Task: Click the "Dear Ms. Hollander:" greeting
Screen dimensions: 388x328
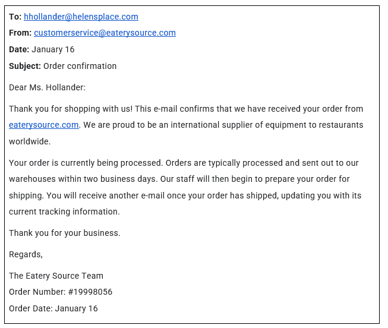Action: click(48, 87)
